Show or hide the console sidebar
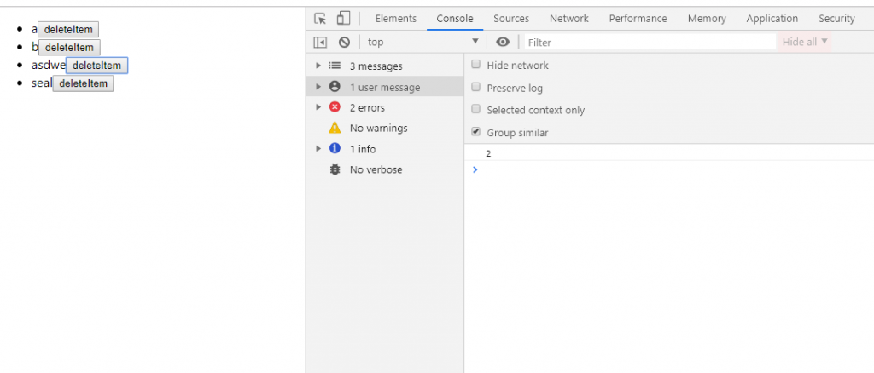Screen dimensions: 874x373 (x=320, y=43)
